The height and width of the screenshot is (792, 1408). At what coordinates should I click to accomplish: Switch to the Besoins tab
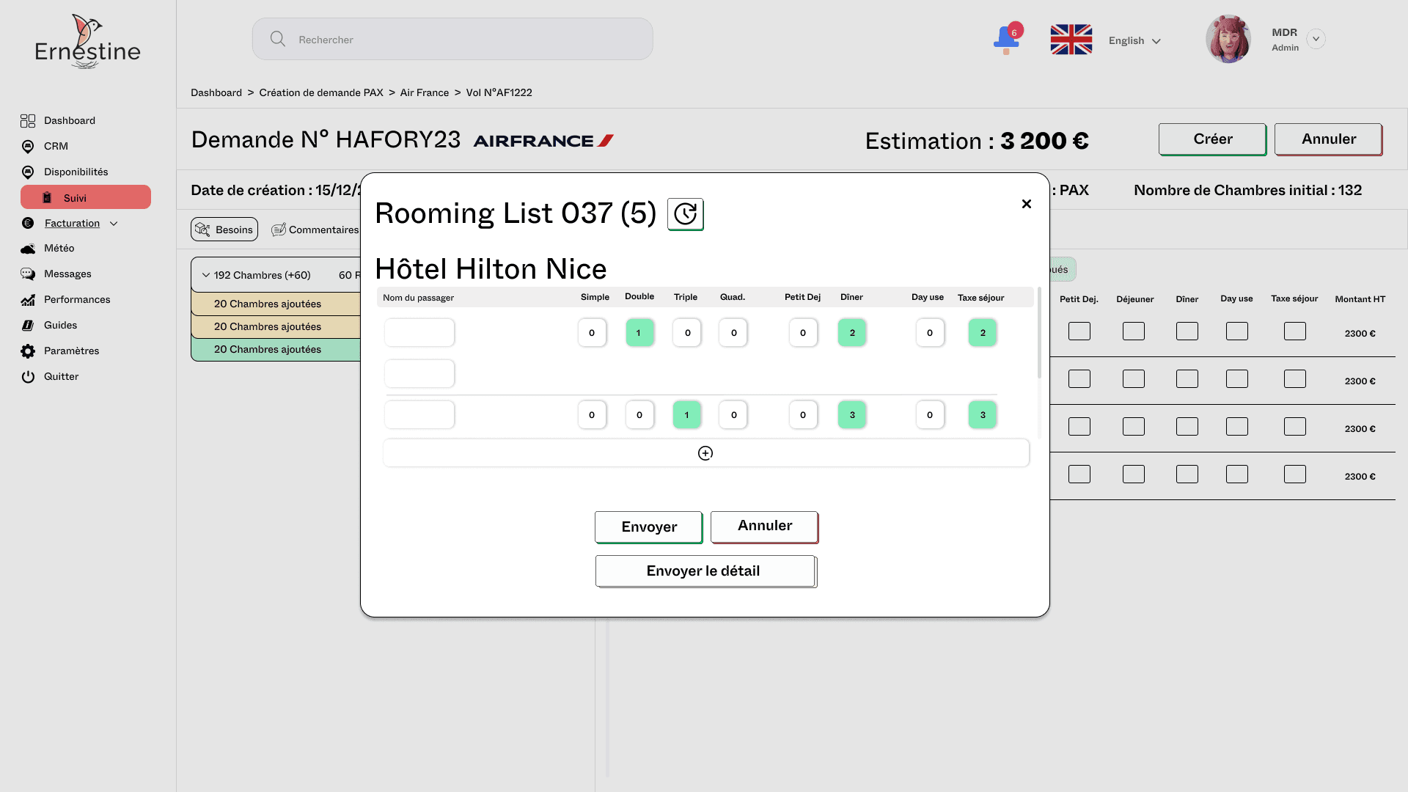tap(224, 230)
